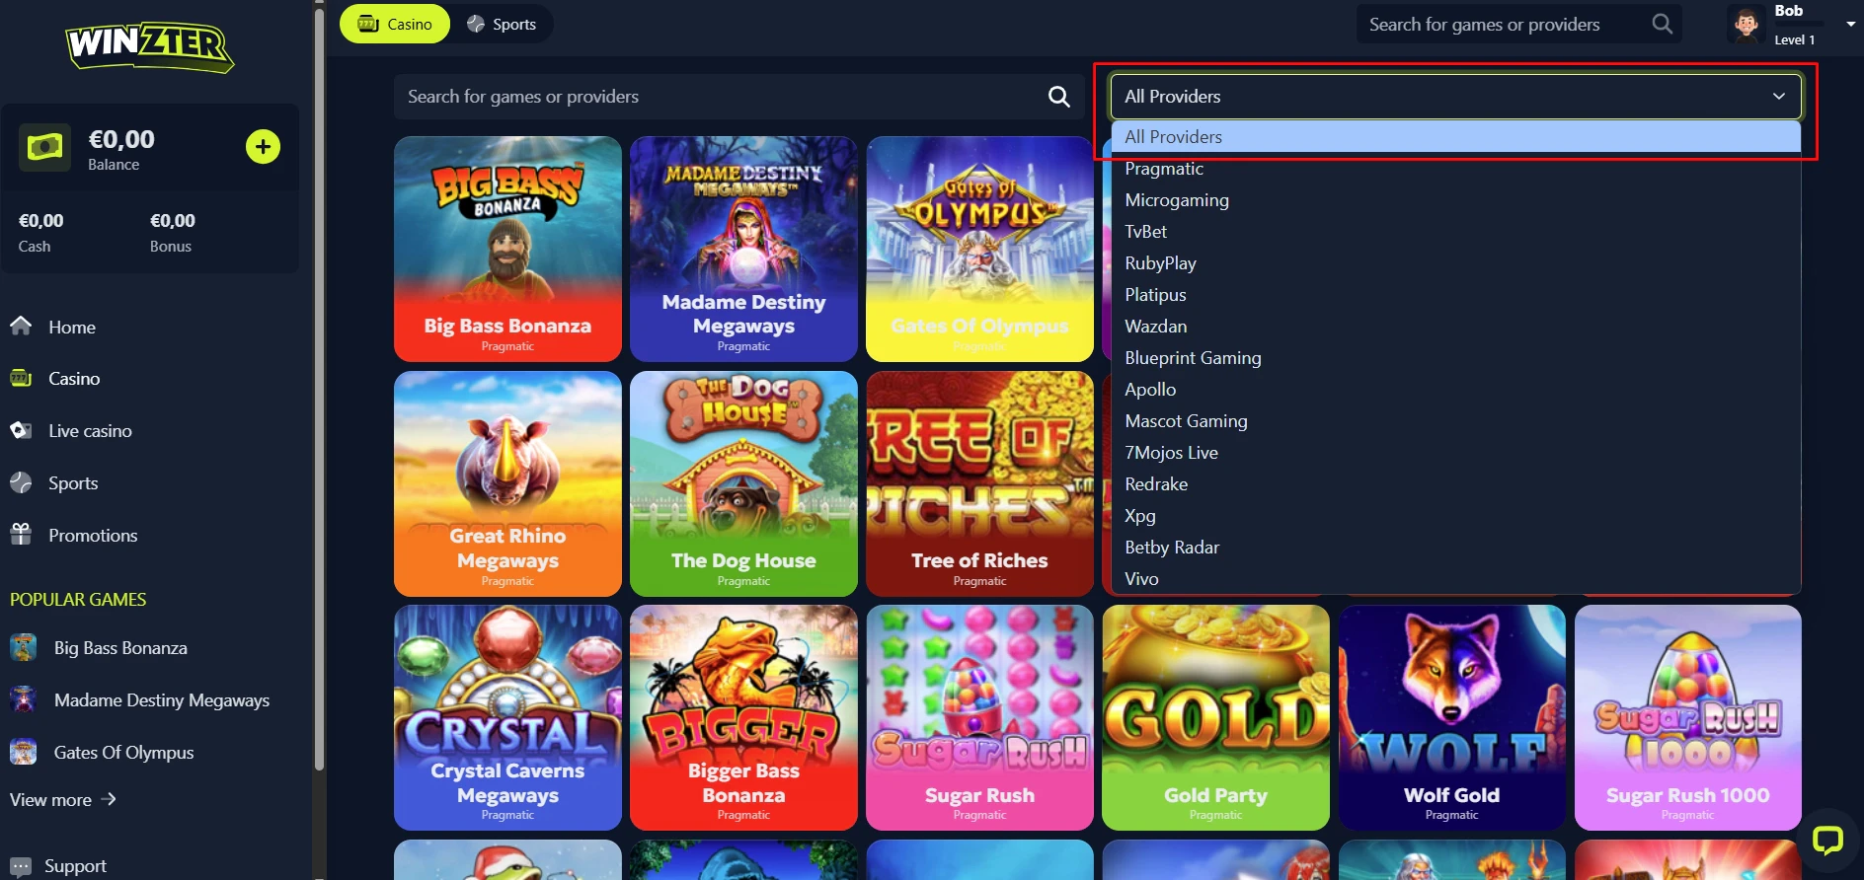Switch to the Casino top tab

pyautogui.click(x=395, y=24)
